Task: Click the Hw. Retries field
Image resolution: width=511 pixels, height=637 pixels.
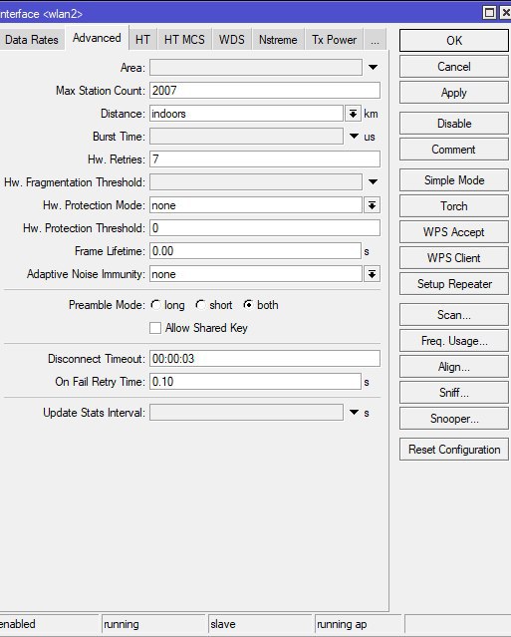Action: (265, 159)
